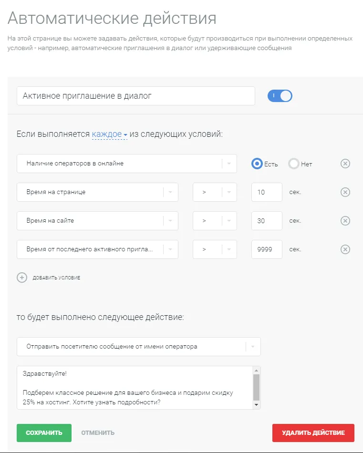Remove the time on site condition

click(345, 221)
